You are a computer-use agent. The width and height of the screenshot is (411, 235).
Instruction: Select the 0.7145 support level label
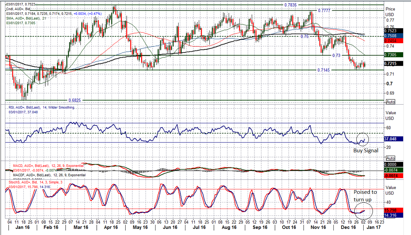pos(324,70)
